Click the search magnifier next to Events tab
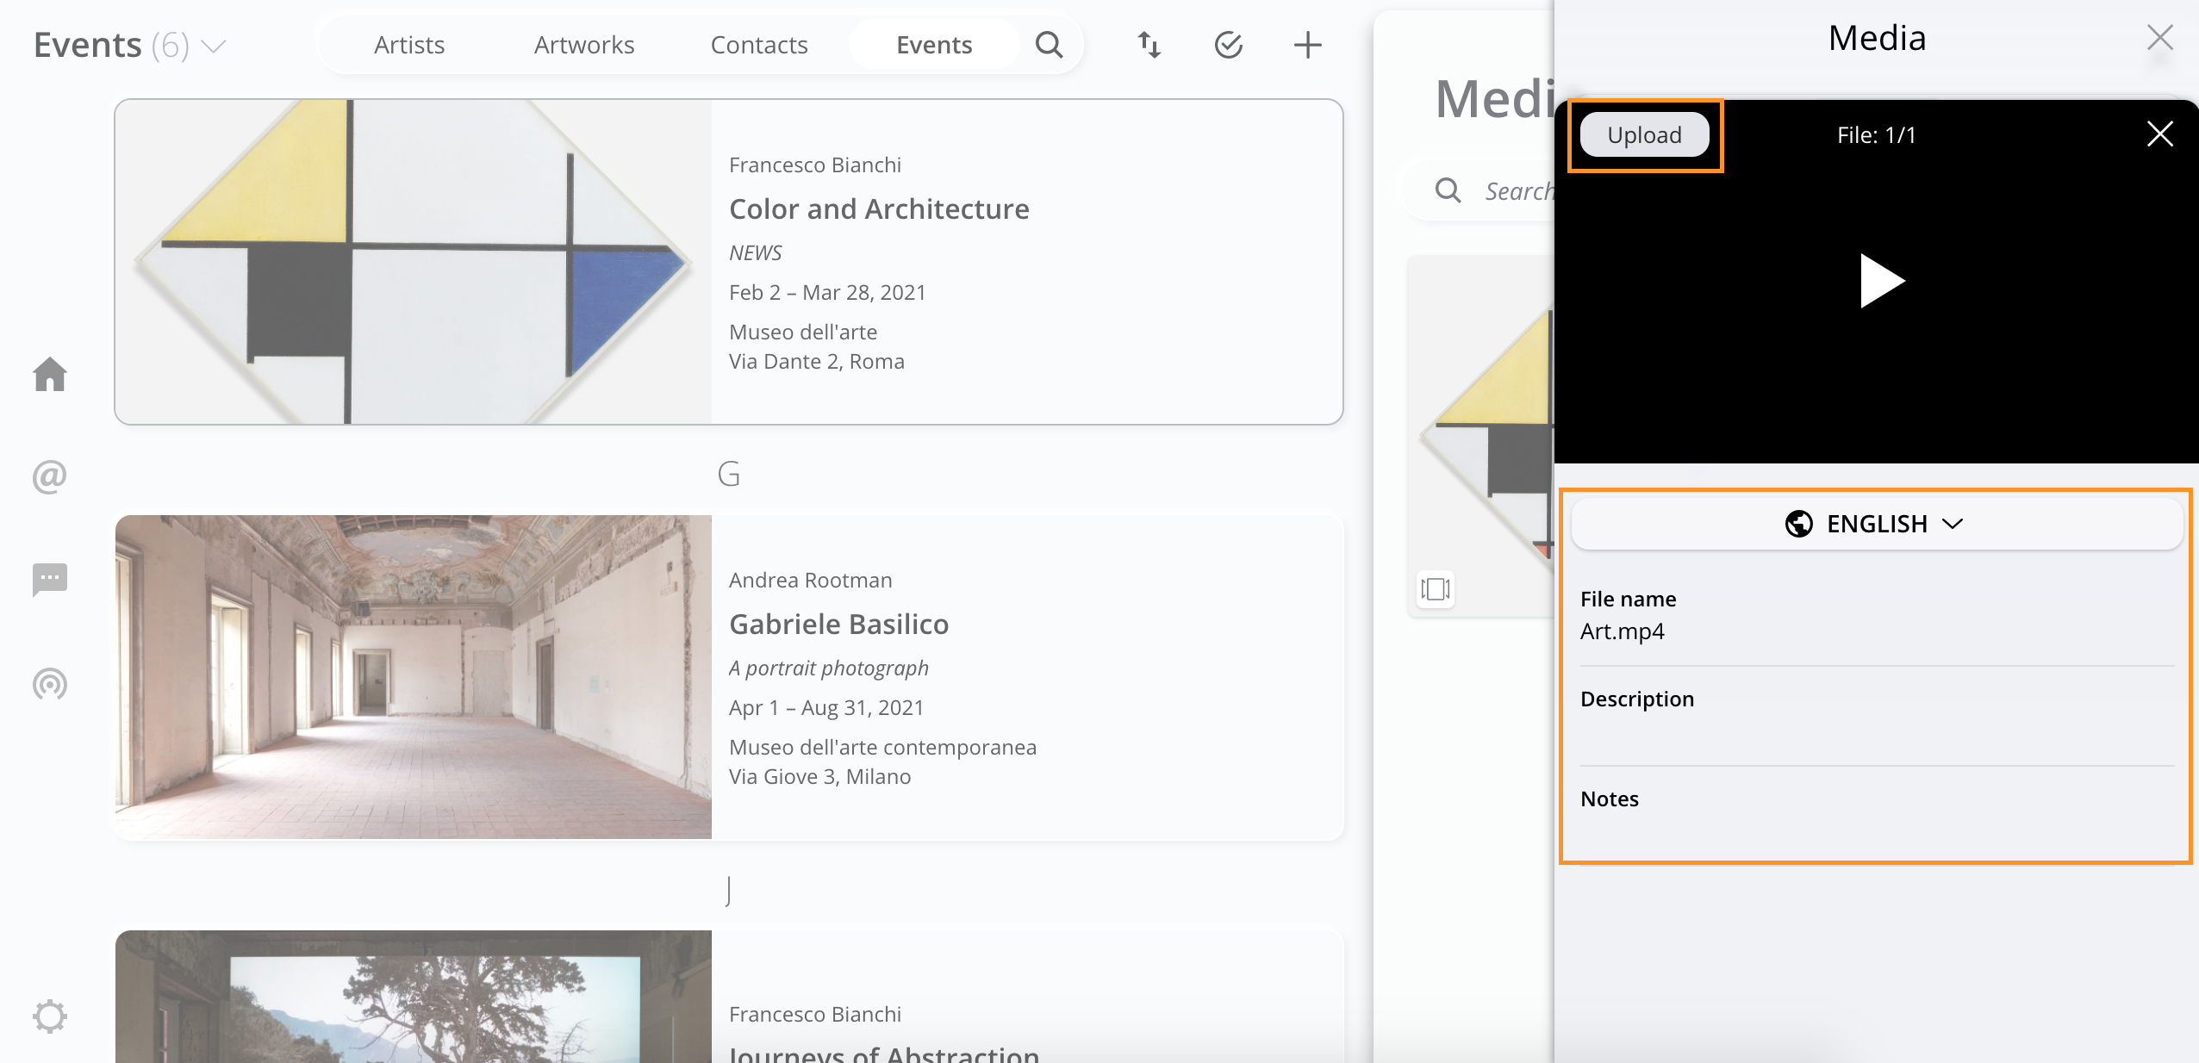This screenshot has width=2199, height=1063. tap(1049, 45)
